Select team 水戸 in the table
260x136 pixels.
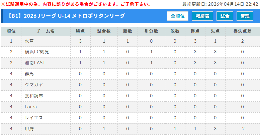[x=29, y=41]
